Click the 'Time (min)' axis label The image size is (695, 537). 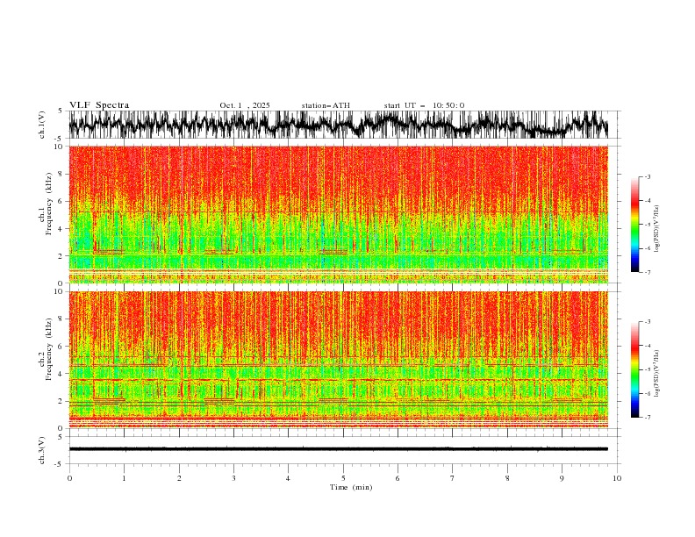351,487
